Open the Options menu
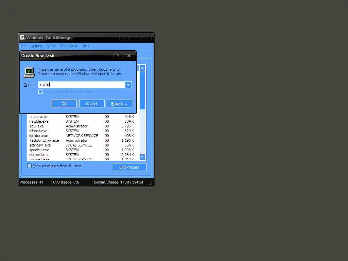This screenshot has width=348, height=261. point(37,46)
